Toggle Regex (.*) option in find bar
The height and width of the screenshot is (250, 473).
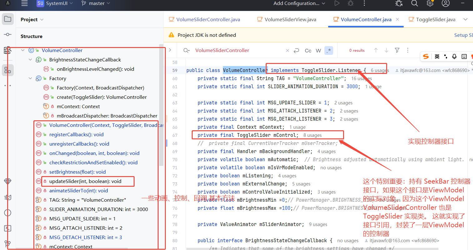(329, 50)
